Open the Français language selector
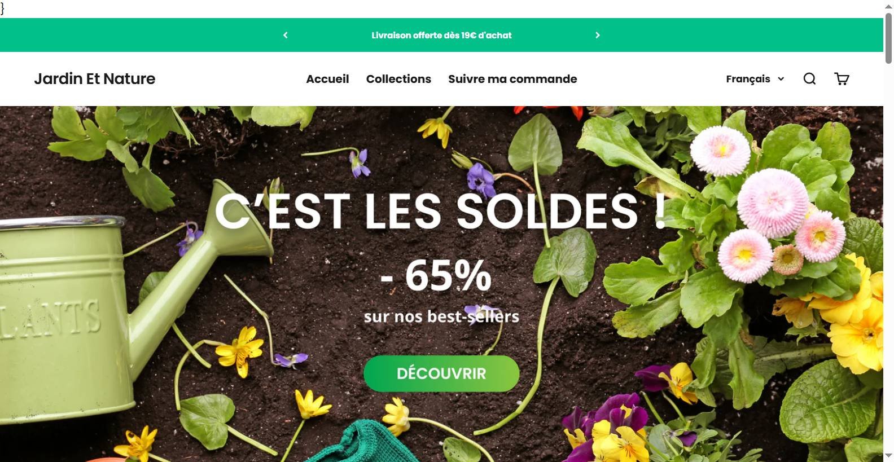Viewport: 894px width, 462px height. [755, 79]
